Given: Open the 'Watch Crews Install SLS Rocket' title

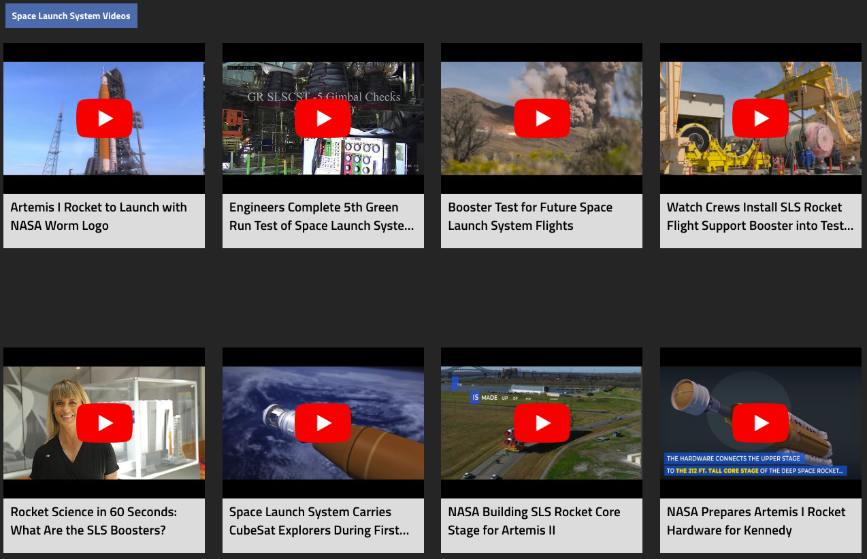Looking at the screenshot, I should click(x=759, y=216).
